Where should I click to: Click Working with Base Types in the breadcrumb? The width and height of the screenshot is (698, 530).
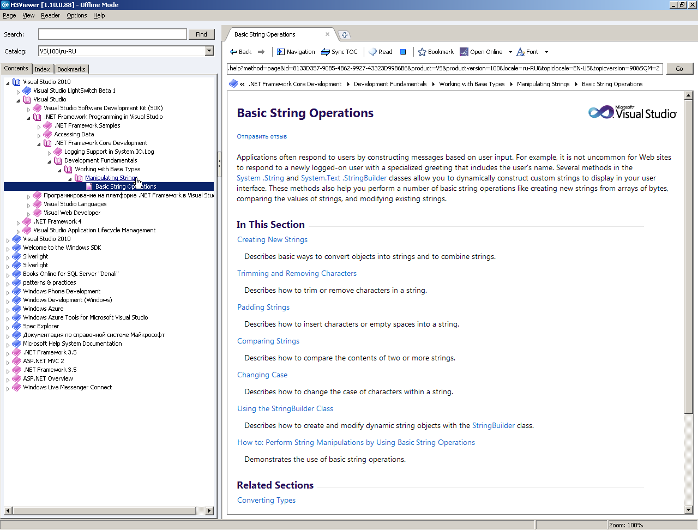coord(472,84)
